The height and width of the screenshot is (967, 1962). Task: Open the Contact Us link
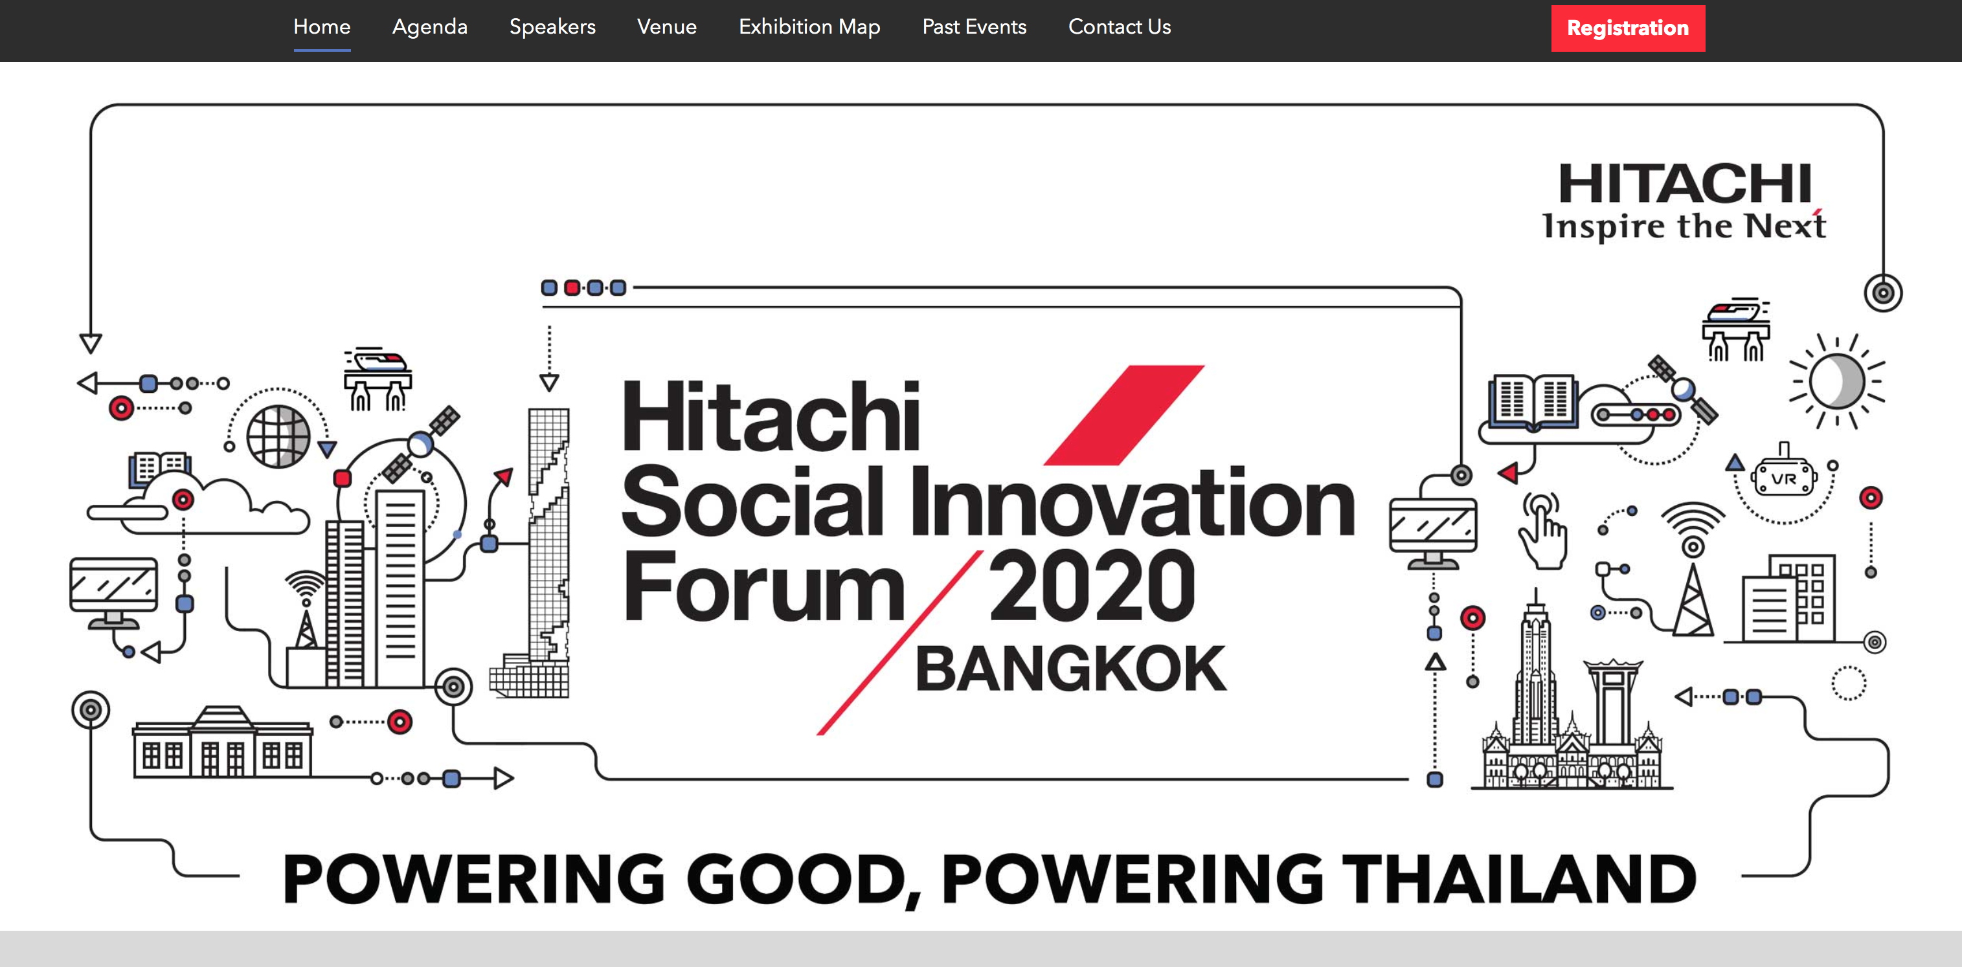click(1119, 27)
